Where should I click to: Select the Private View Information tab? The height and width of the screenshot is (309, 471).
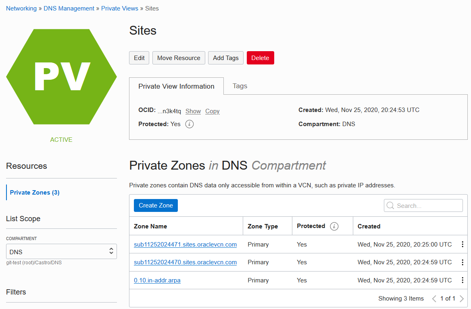point(176,86)
